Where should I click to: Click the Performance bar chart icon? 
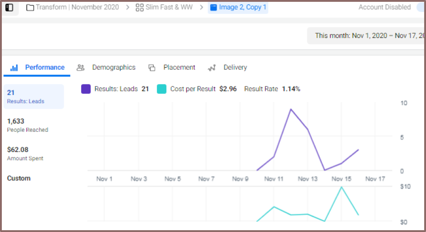[x=14, y=68]
